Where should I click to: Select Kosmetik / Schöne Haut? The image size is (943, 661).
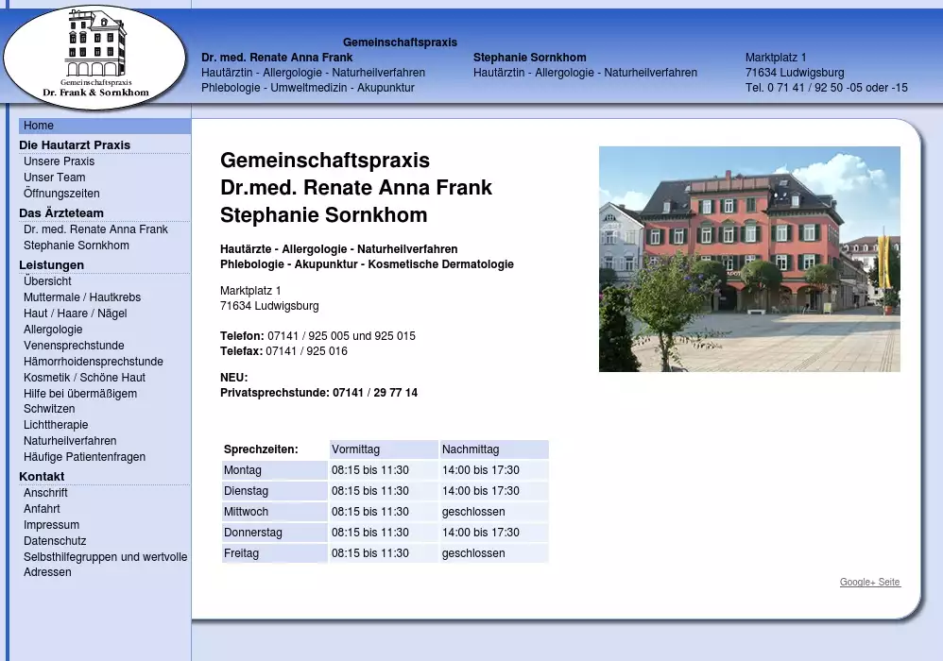(84, 378)
